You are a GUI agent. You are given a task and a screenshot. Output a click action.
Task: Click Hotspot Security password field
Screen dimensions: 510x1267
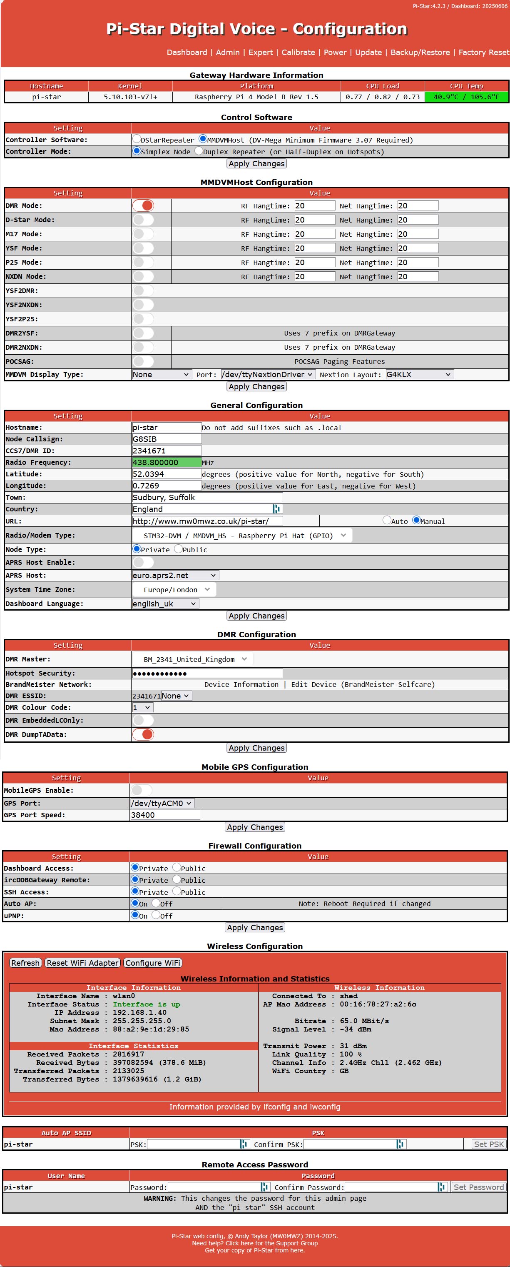207,673
